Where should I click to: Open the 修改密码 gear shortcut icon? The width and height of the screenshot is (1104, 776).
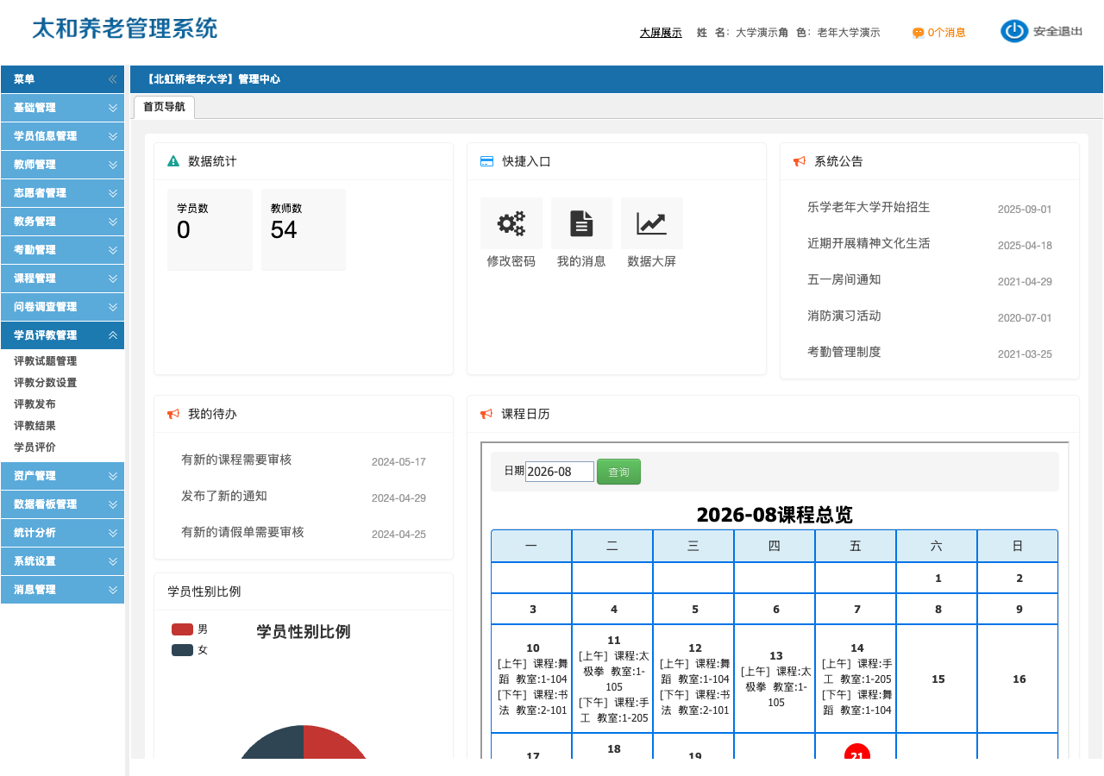point(511,223)
